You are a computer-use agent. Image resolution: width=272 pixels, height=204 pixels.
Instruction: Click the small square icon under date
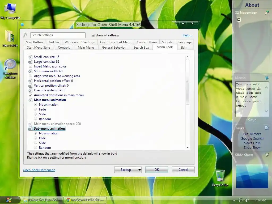click(x=239, y=20)
